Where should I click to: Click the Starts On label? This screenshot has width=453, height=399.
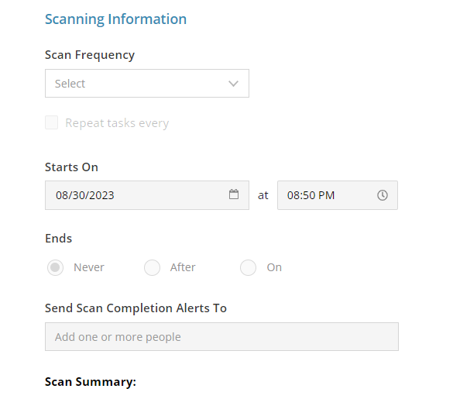(x=72, y=167)
